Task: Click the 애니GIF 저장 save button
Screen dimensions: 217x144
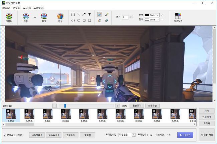Action: point(207,135)
